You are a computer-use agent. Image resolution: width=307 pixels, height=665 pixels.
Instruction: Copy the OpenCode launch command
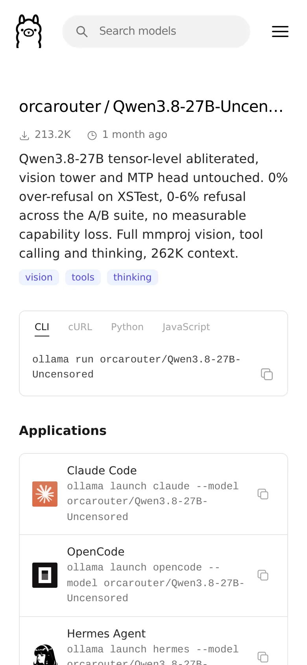(x=263, y=575)
